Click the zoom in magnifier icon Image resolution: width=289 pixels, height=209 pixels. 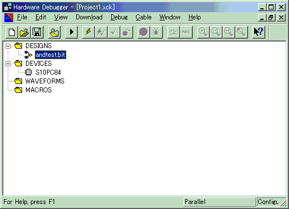203,32
